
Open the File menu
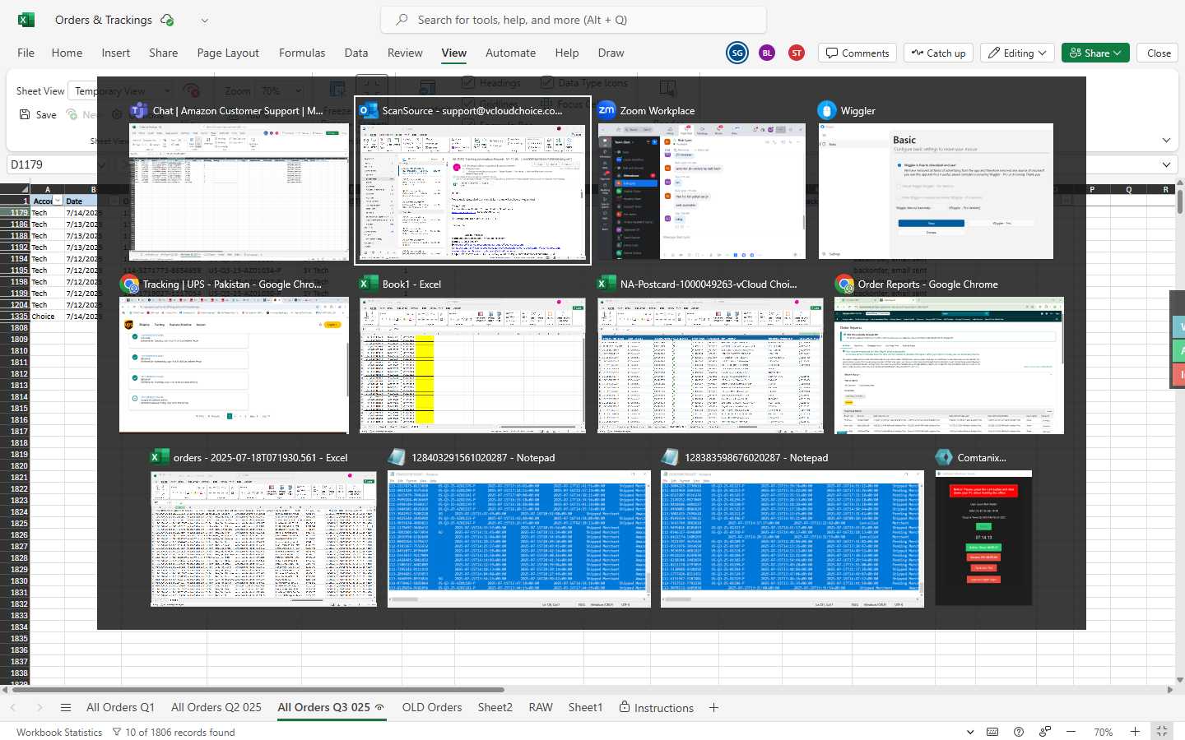coord(26,53)
